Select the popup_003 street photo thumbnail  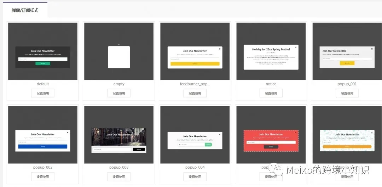pyautogui.click(x=119, y=135)
